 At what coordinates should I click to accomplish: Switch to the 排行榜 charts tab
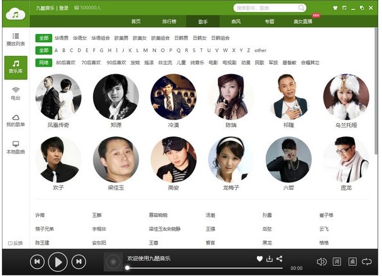[169, 21]
